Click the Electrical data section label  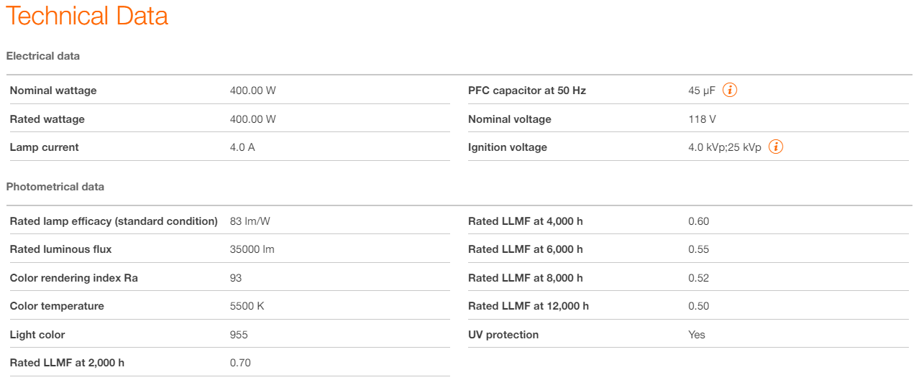click(43, 56)
